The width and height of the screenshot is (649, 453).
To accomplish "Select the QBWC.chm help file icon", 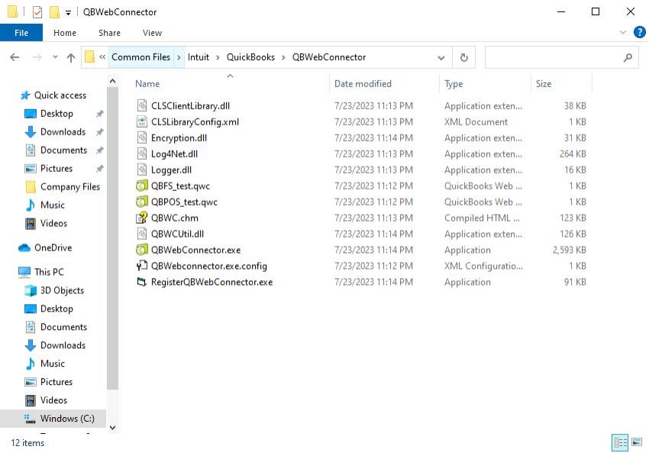I will pos(141,218).
